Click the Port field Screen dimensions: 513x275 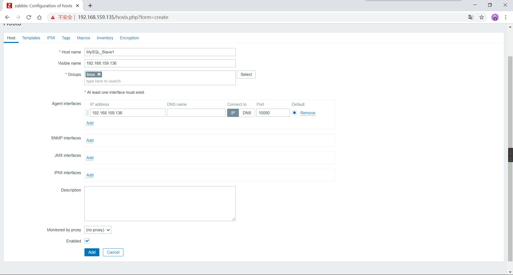click(273, 113)
